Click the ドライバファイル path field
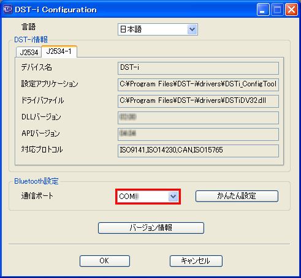The image size is (301, 278). (198, 101)
